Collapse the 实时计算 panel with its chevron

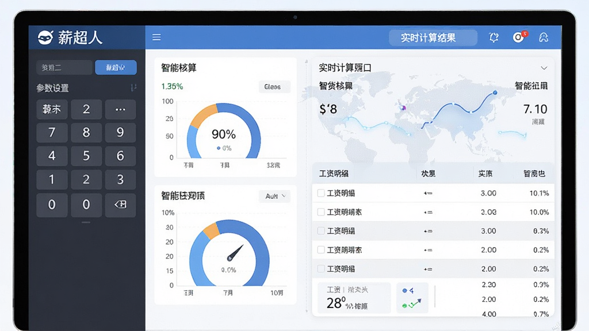pyautogui.click(x=544, y=68)
